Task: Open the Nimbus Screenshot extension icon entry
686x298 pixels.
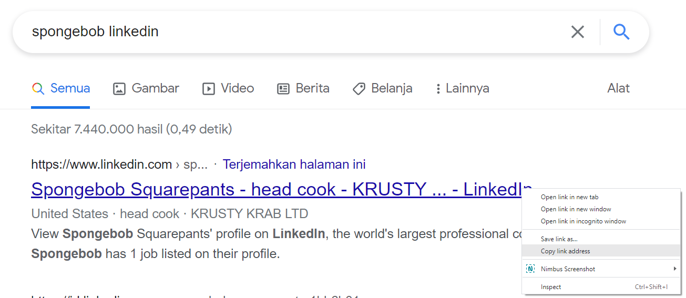Action: (x=530, y=269)
